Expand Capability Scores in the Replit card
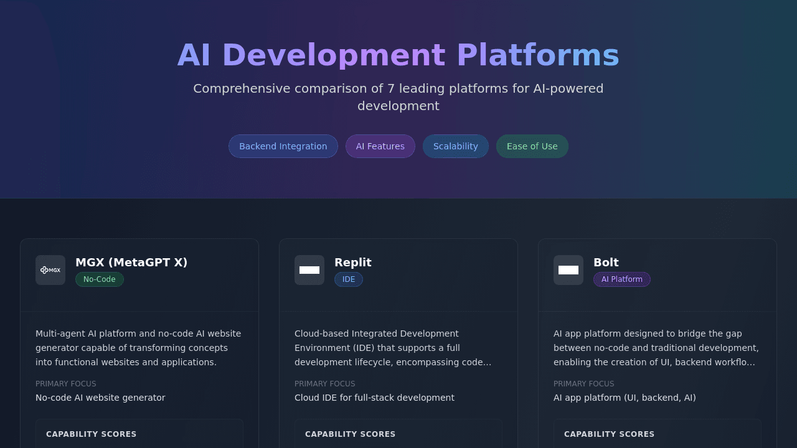Screen dimensions: 797x448 tap(350, 434)
